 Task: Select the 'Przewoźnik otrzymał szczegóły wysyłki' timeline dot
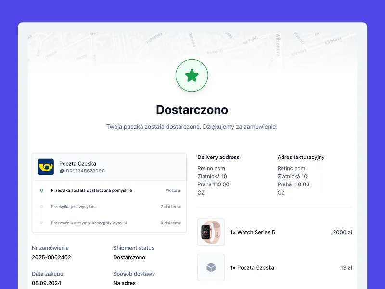(x=41, y=223)
